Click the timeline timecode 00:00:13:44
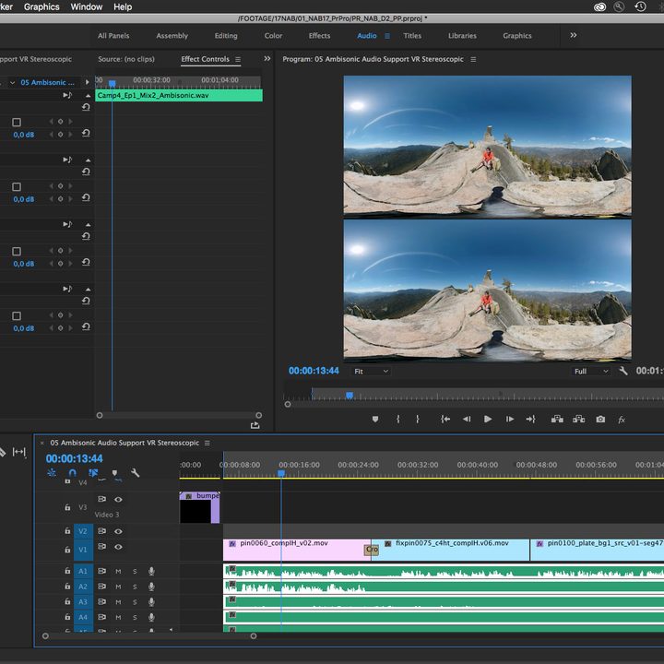 click(x=74, y=458)
